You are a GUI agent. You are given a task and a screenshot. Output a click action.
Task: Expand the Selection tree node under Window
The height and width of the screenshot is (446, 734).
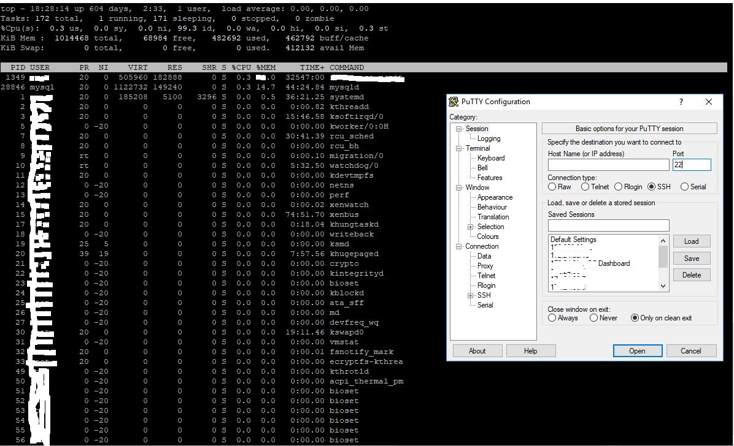pyautogui.click(x=471, y=227)
